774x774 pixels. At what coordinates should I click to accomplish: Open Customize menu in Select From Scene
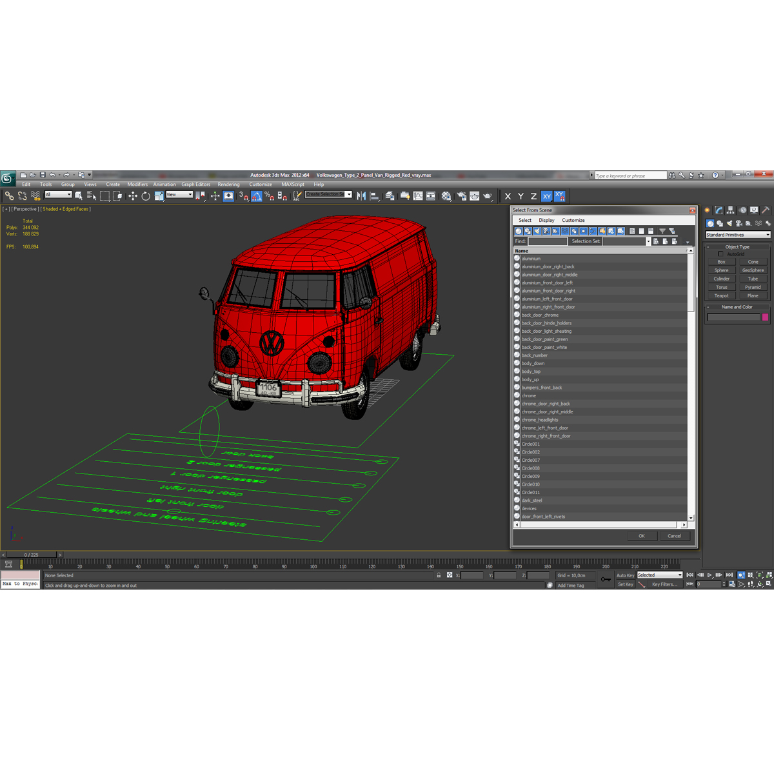pyautogui.click(x=573, y=220)
